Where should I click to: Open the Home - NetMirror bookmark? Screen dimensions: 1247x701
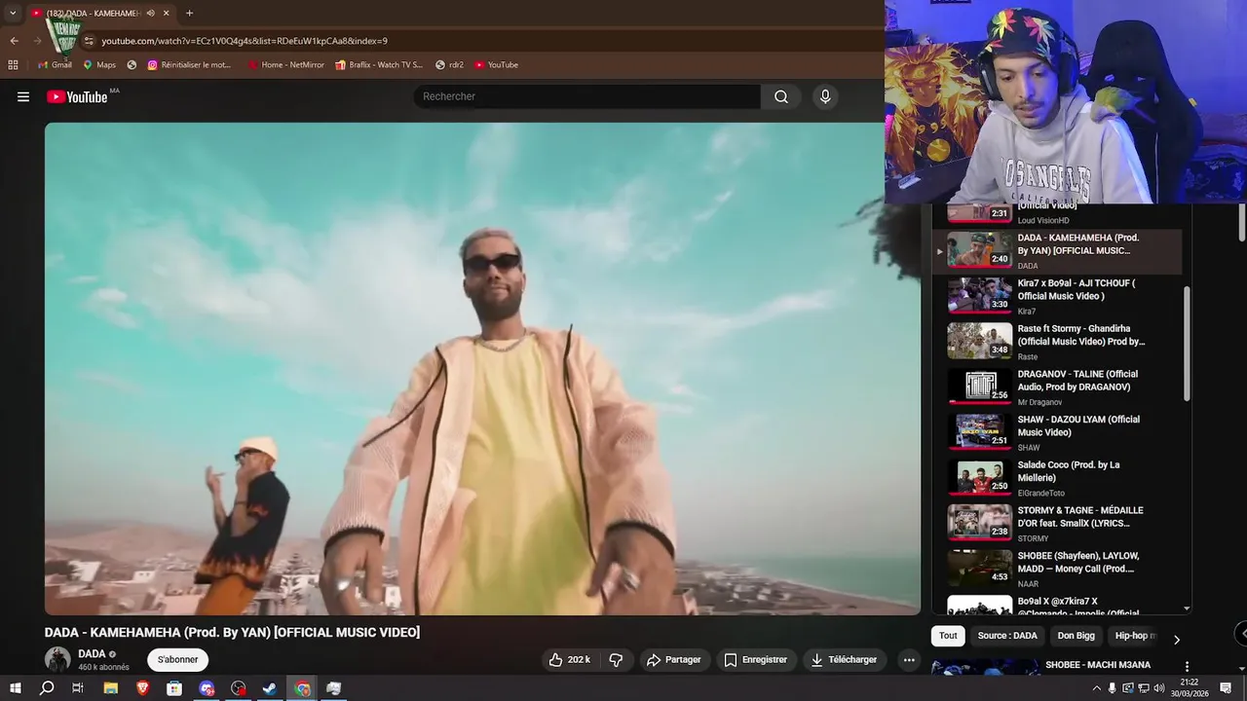point(286,65)
